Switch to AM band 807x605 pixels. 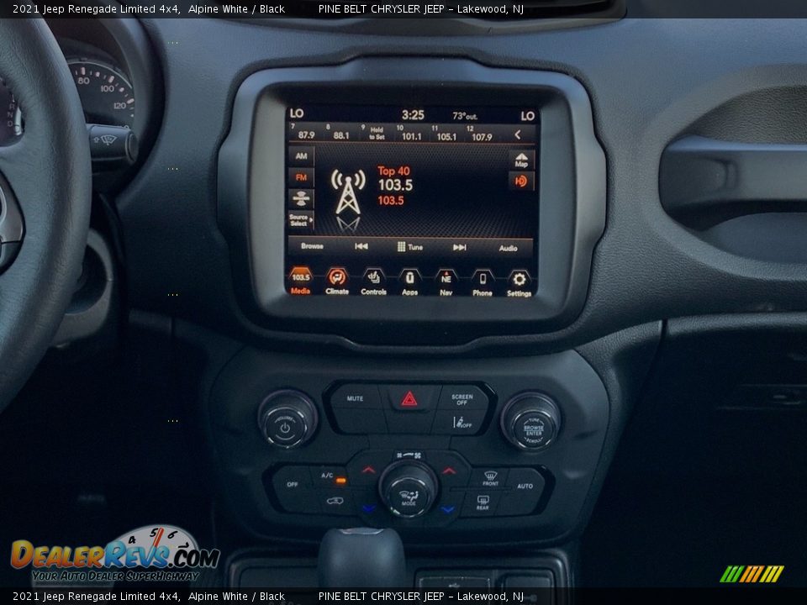coord(301,156)
